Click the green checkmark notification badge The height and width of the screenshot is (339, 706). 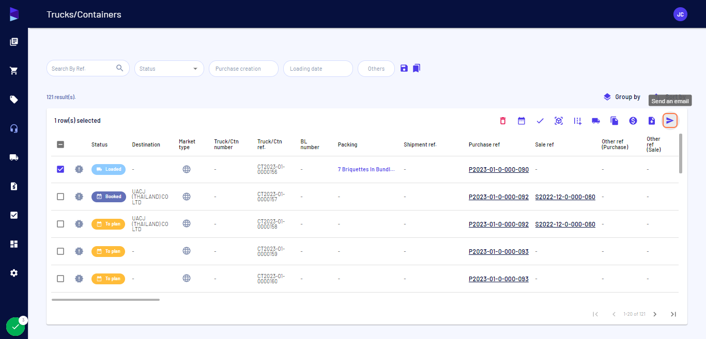click(16, 327)
